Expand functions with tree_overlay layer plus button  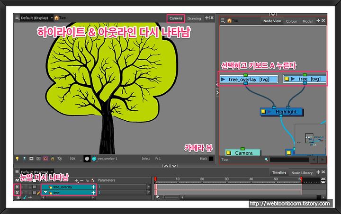pos(93,187)
